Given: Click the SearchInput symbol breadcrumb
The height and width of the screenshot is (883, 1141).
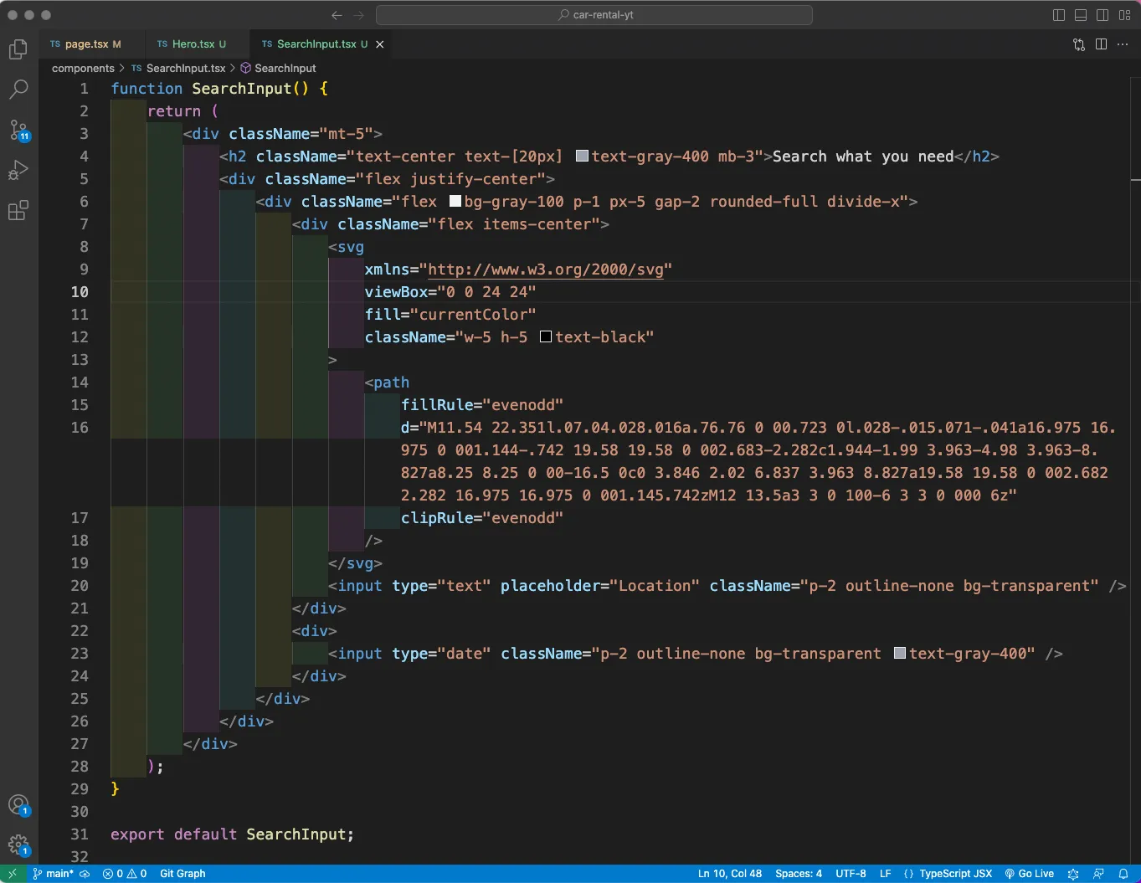Looking at the screenshot, I should (278, 69).
